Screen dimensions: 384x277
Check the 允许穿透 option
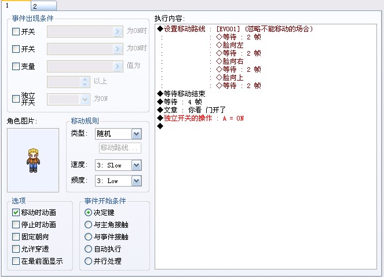(x=16, y=249)
